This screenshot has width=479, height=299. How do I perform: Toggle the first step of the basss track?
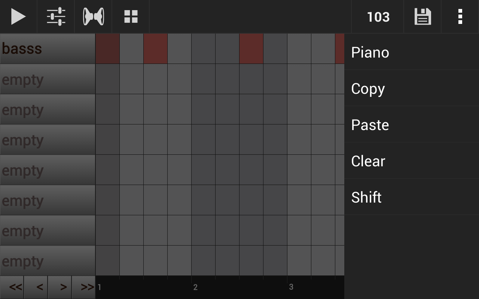[107, 48]
